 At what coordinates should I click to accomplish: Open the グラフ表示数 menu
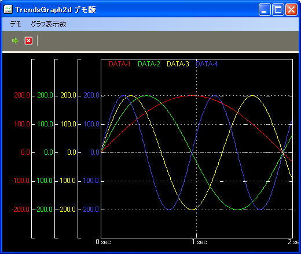[49, 24]
